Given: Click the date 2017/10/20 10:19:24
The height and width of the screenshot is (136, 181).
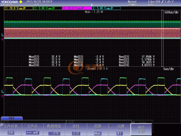Looking at the screenshot, I should (39, 2).
